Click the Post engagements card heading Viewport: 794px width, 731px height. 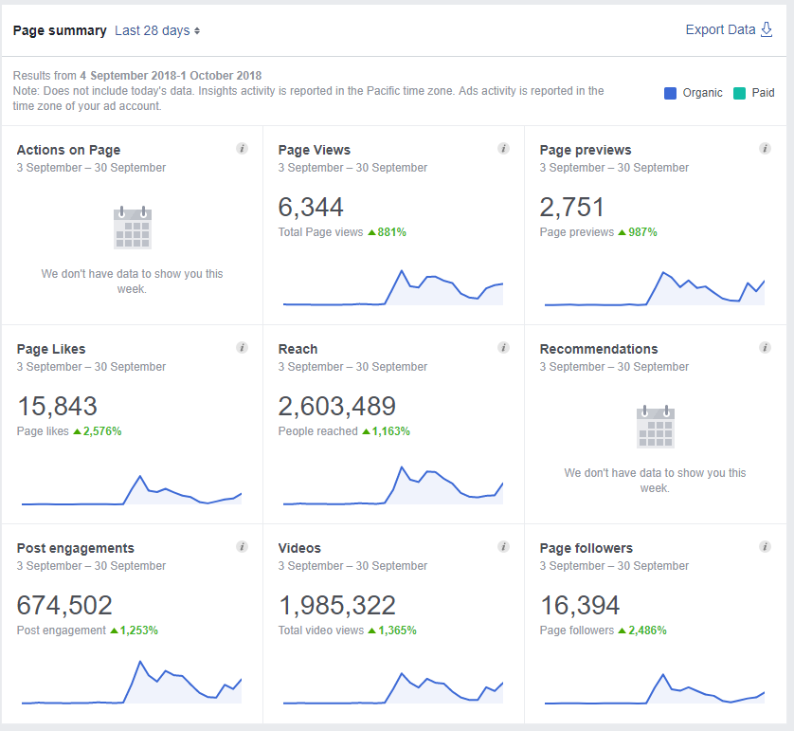(x=76, y=548)
